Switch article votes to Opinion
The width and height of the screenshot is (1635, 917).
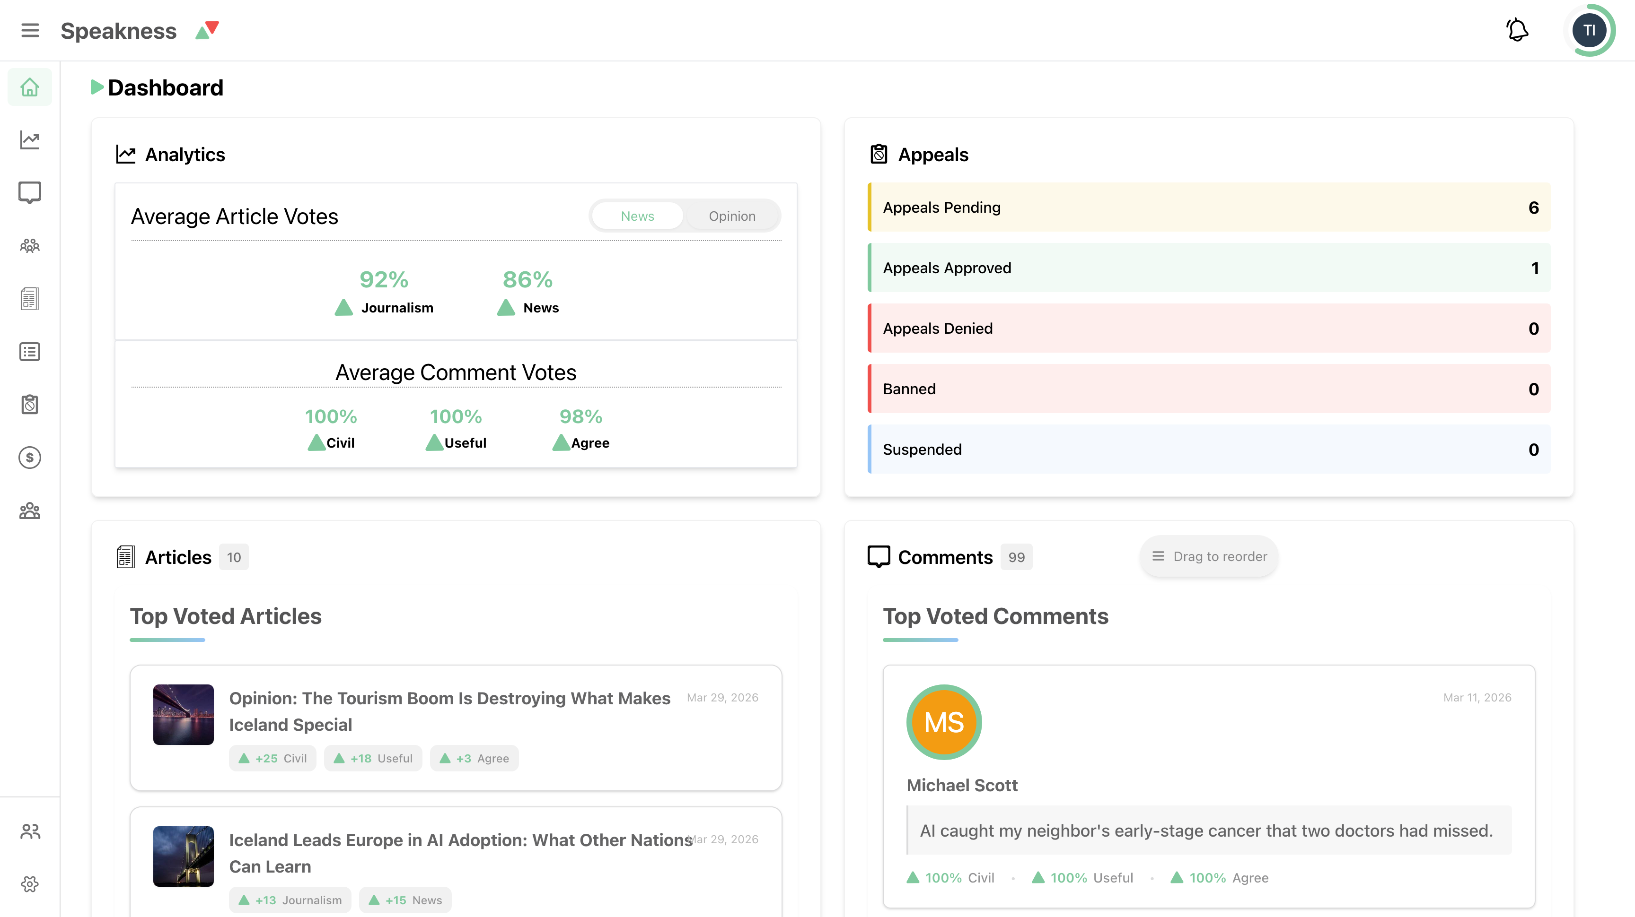pos(731,216)
